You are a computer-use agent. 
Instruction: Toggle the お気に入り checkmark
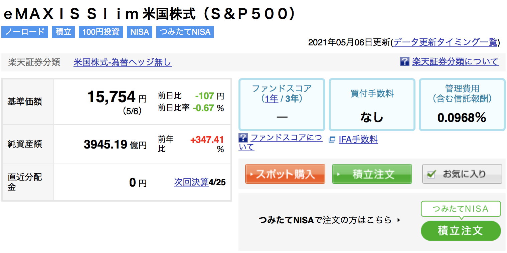point(431,174)
